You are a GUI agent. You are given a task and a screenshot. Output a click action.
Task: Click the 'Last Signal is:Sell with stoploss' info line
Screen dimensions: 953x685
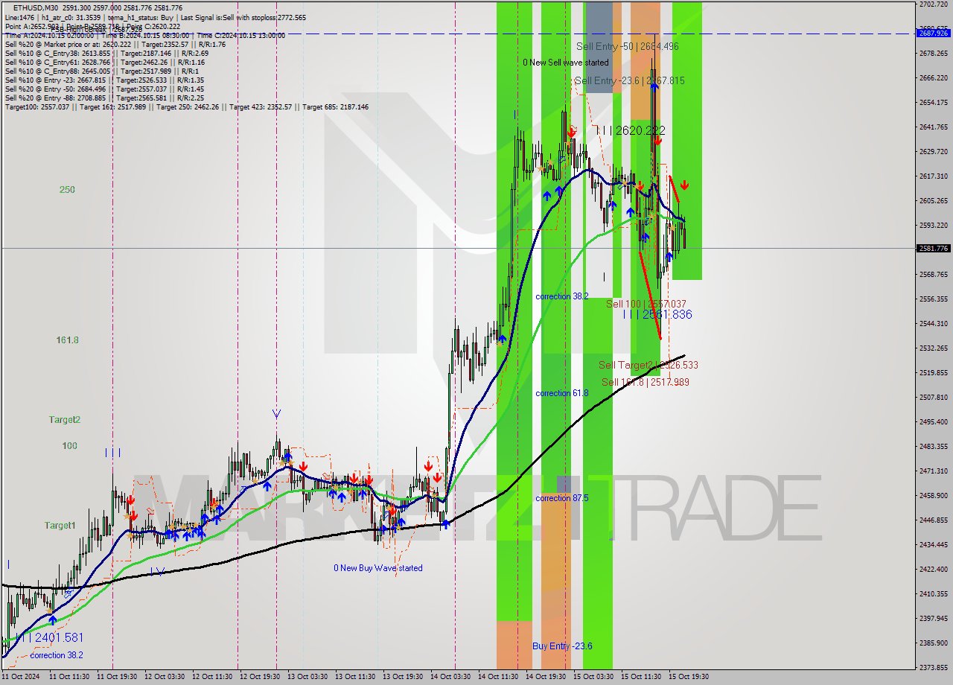243,17
